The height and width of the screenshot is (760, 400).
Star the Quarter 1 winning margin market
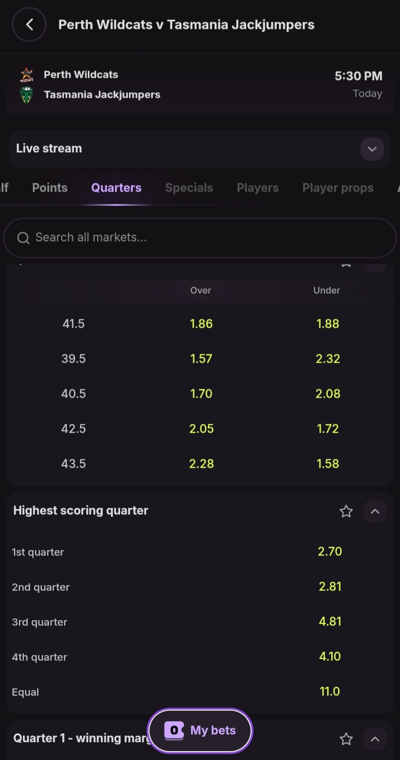point(346,739)
